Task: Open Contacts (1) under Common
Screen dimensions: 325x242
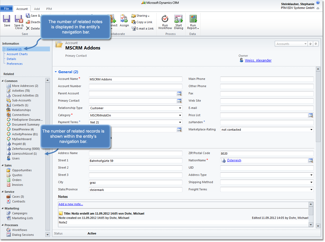Action: click(18, 105)
